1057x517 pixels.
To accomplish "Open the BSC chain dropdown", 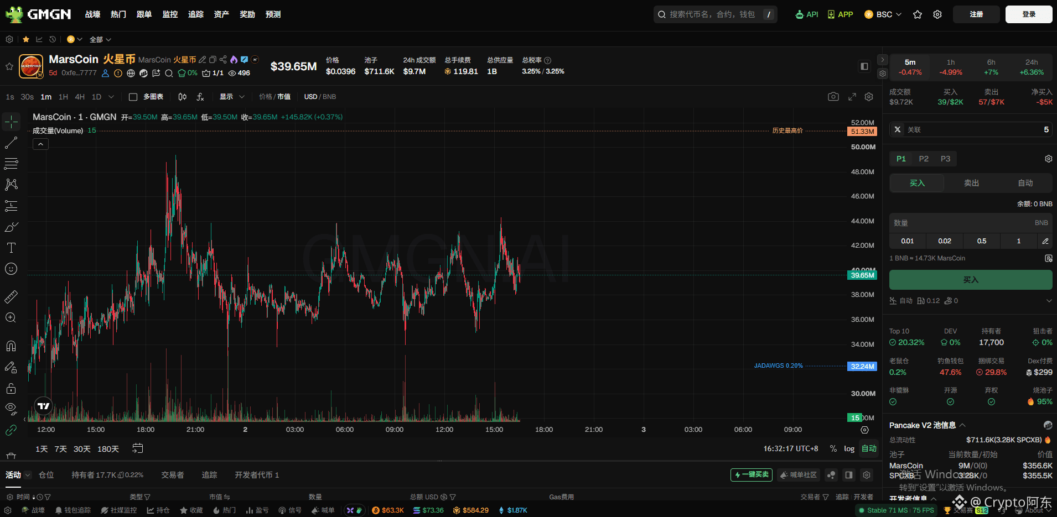I will click(x=883, y=14).
